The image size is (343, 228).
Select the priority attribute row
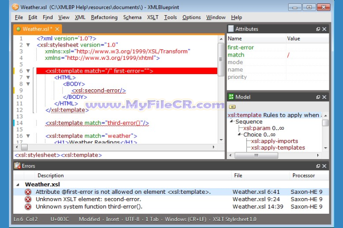click(278, 77)
